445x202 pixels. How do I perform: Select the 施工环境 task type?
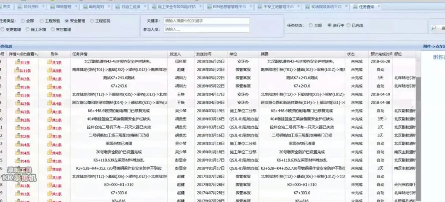[x=27, y=29]
